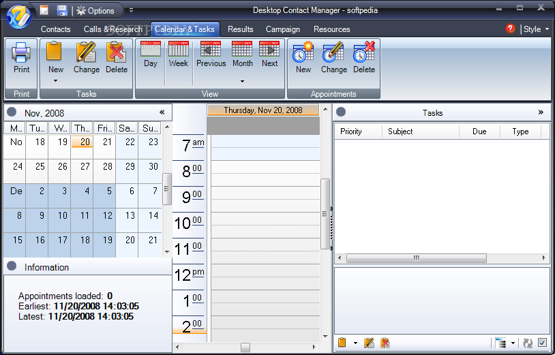This screenshot has width=555, height=355.
Task: Click the red help question mark icon
Action: coord(510,29)
